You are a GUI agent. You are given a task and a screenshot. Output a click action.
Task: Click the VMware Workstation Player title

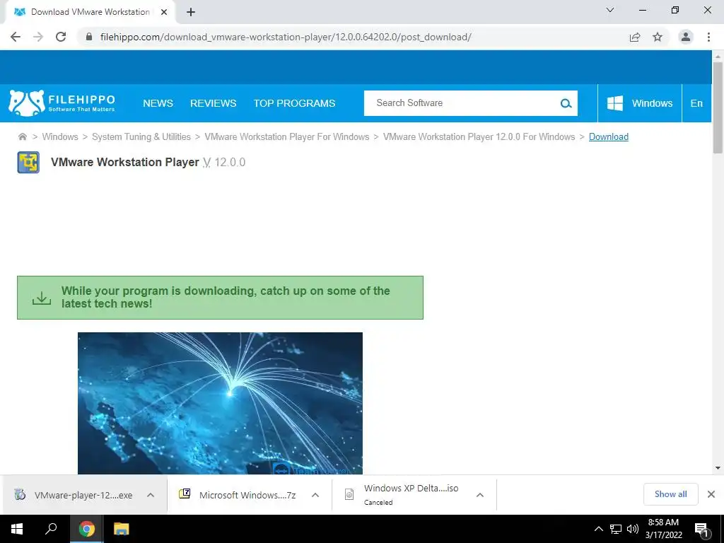[x=124, y=162]
